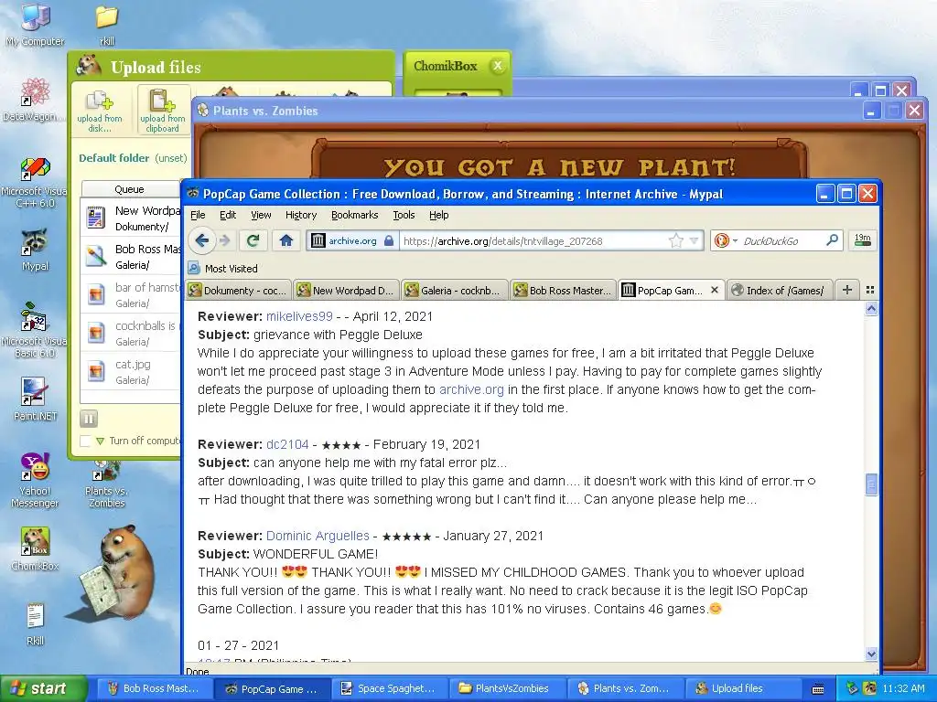
Task: Select New Wordpad row in upload queue
Action: point(130,218)
